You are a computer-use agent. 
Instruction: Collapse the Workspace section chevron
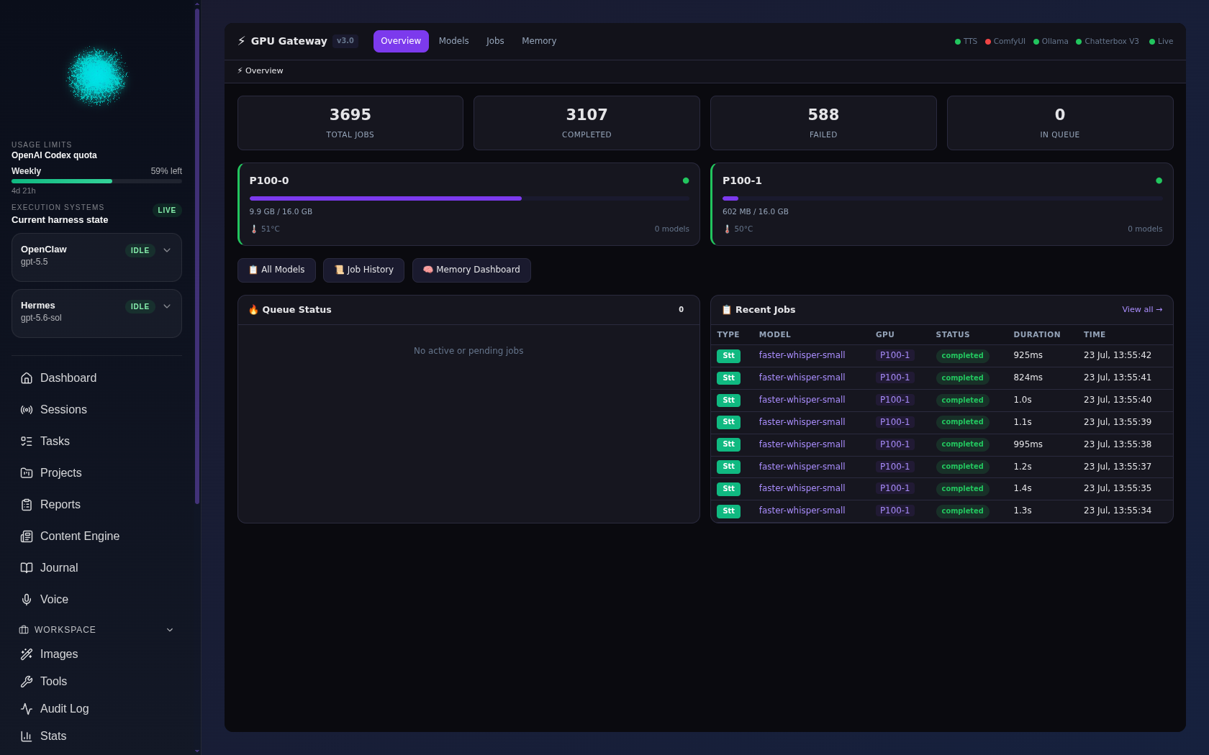click(170, 630)
